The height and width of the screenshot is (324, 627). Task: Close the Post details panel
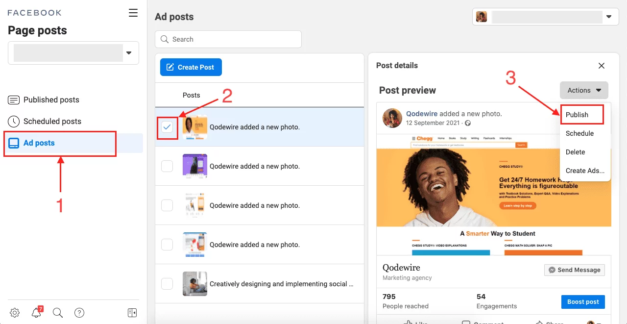602,66
